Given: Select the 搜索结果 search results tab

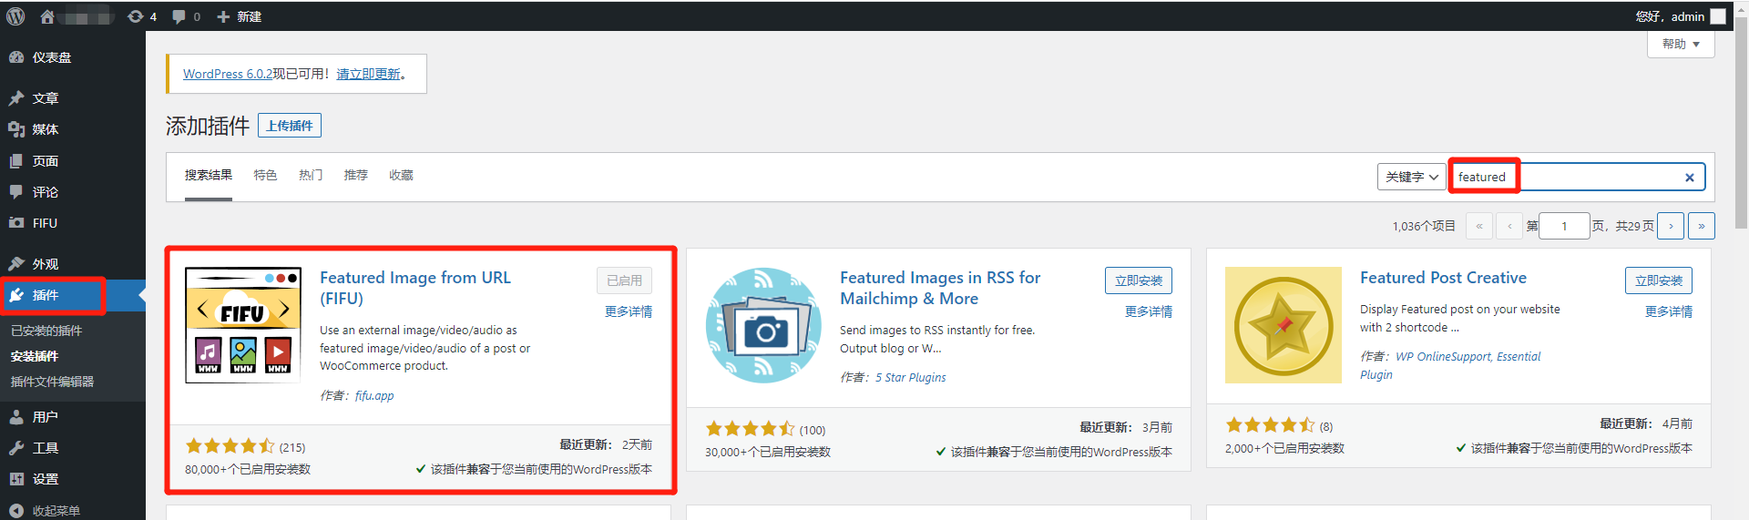Looking at the screenshot, I should pyautogui.click(x=209, y=175).
